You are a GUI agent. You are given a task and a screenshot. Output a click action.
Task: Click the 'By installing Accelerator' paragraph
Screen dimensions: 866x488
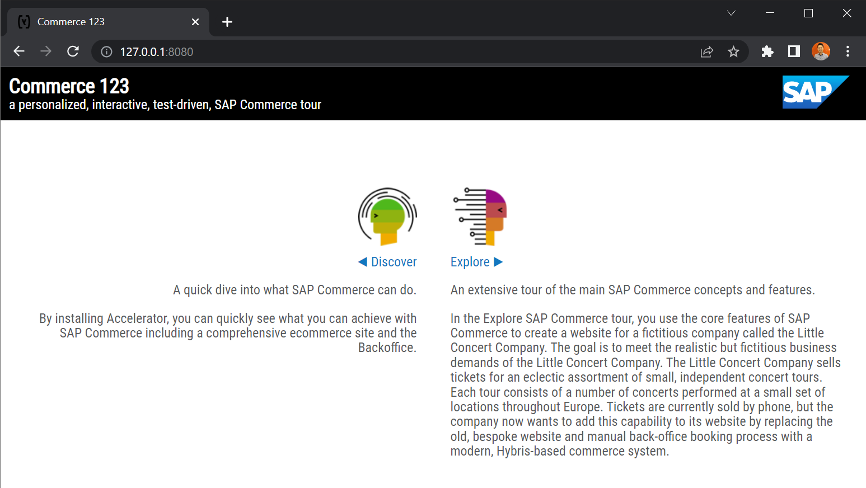[228, 333]
